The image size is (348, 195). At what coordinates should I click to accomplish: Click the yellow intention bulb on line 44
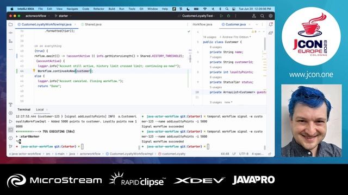click(34, 70)
